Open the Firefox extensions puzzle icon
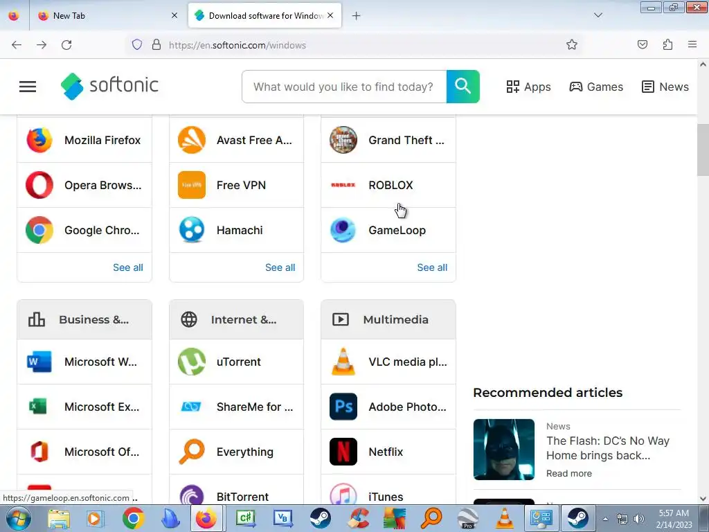This screenshot has width=709, height=532. [x=667, y=45]
